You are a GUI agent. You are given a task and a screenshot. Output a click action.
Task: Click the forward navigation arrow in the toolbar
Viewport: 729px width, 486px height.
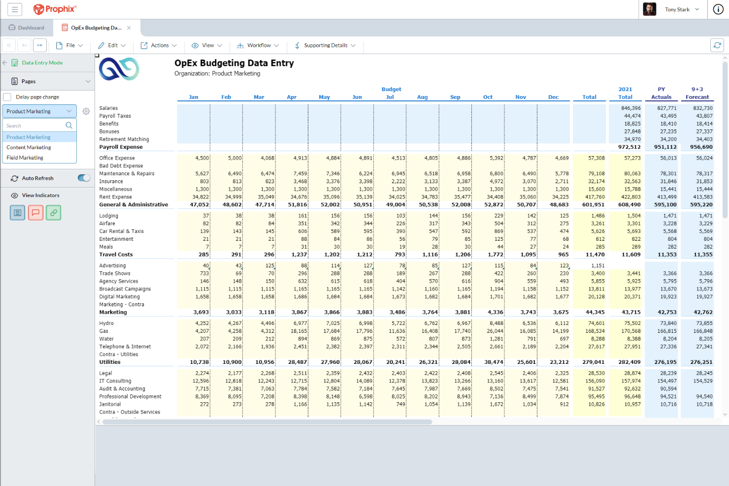coord(39,45)
